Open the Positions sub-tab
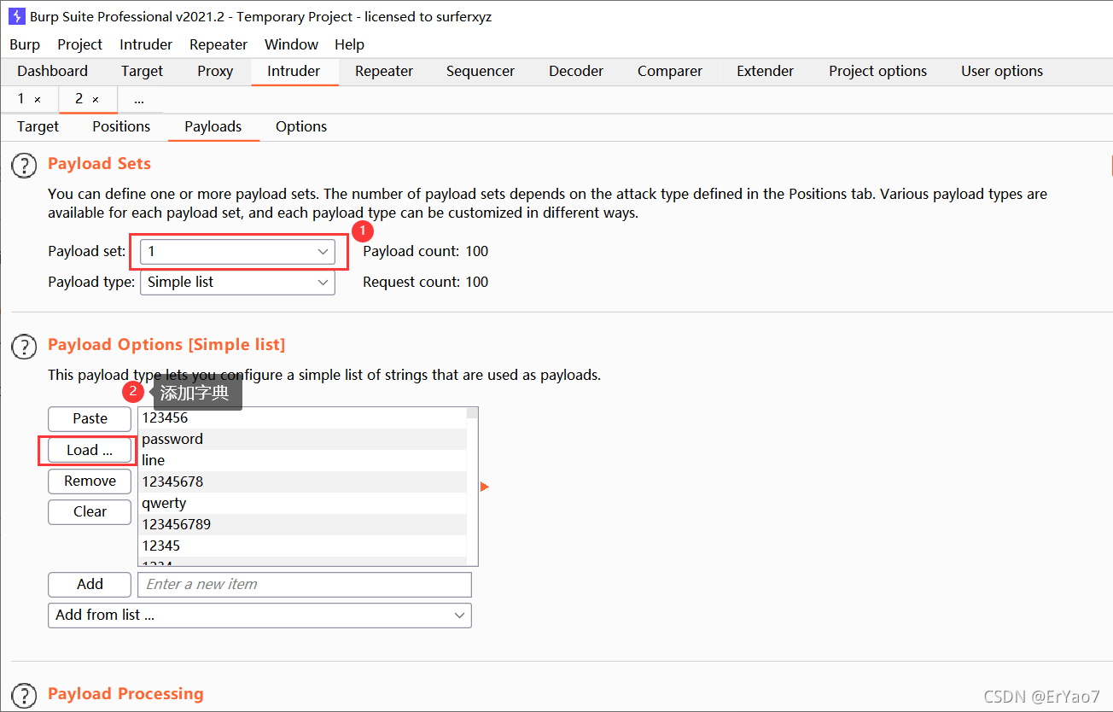Viewport: 1113px width, 712px height. (121, 126)
